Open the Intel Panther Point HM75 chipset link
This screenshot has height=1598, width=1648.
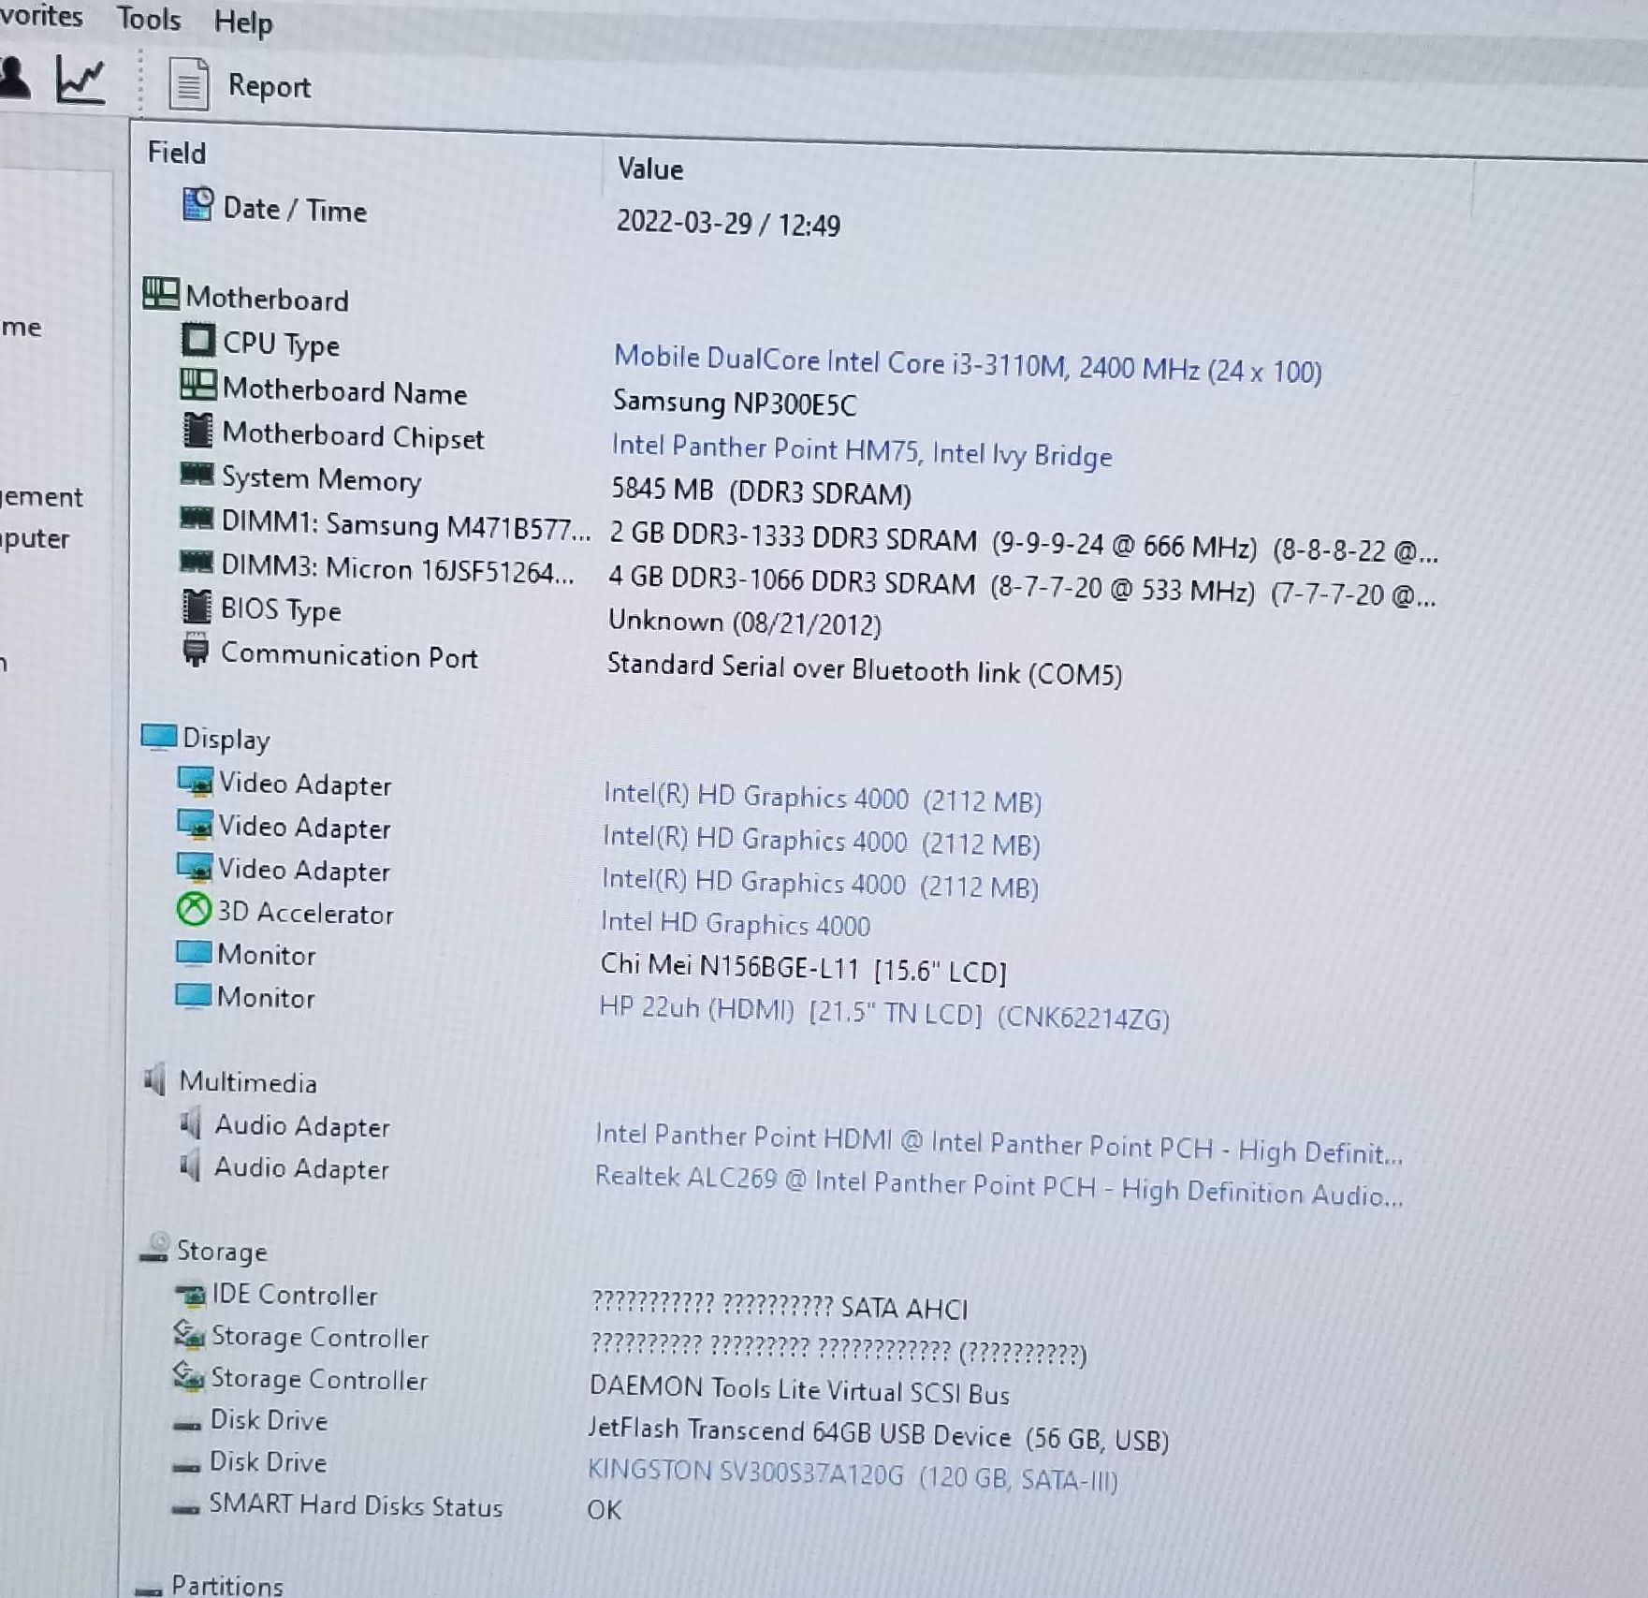861,450
